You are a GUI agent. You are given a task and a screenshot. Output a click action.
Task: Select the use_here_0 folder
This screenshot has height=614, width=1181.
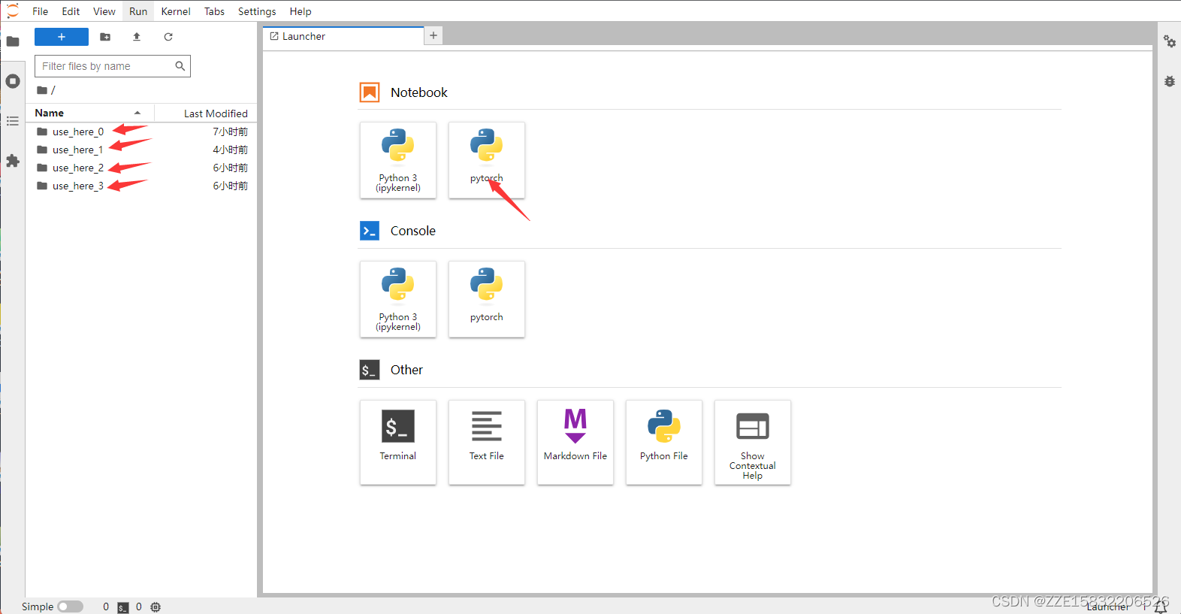141,132
